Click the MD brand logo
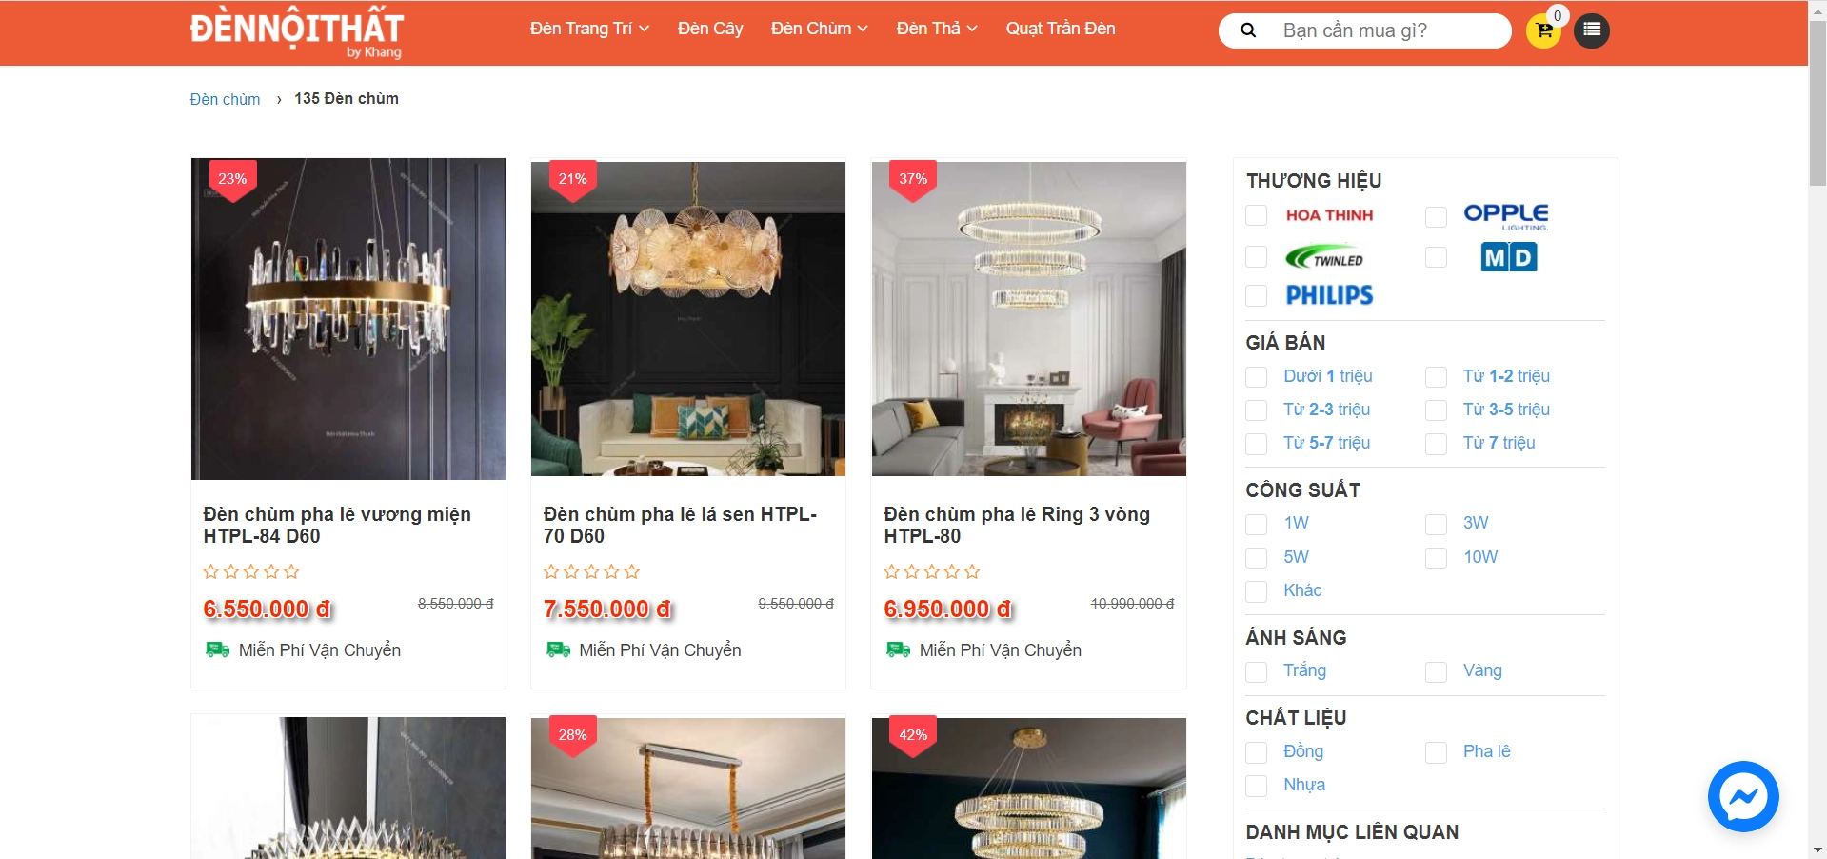 click(1509, 257)
